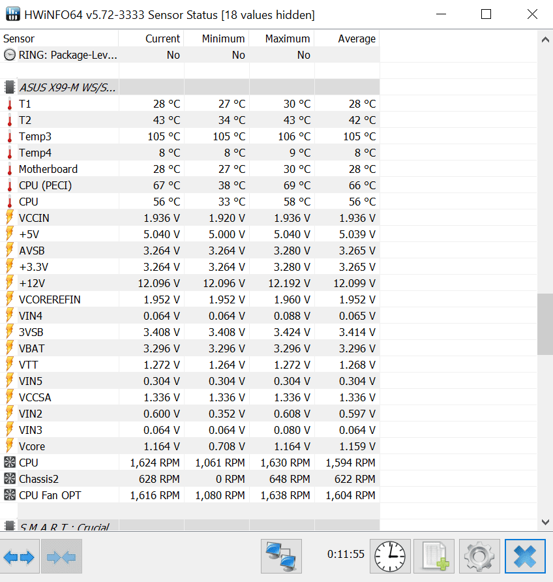
Task: Click Vcore minimum value 0.708 V
Action: (227, 446)
